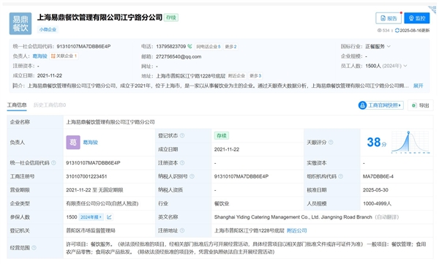
Task: Click the refresh icon next to 2025-08-16更新
Action: coord(397,30)
